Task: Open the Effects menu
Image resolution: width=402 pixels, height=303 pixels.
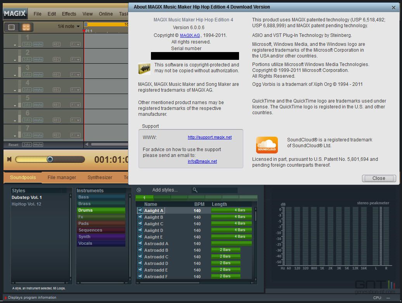Action: pyautogui.click(x=69, y=14)
